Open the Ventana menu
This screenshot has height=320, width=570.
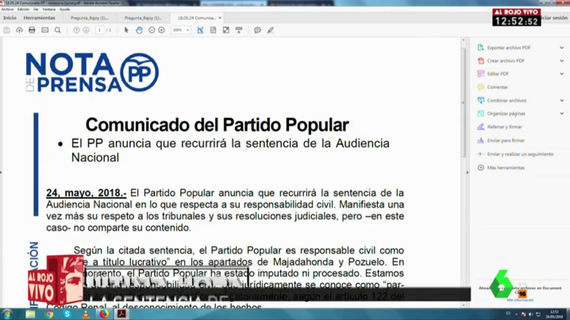point(49,9)
